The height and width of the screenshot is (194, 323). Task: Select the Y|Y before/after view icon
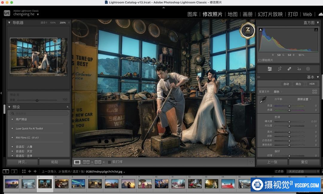click(x=98, y=162)
